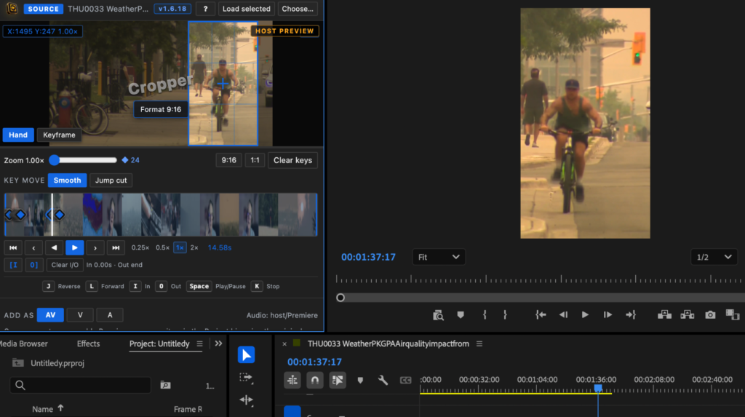Switch to the Effects tab
Image resolution: width=745 pixels, height=417 pixels.
coord(88,343)
